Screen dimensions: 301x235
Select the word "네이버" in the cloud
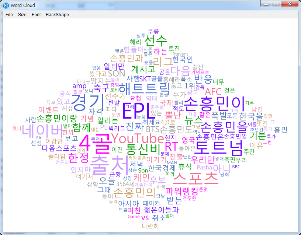click(42, 132)
